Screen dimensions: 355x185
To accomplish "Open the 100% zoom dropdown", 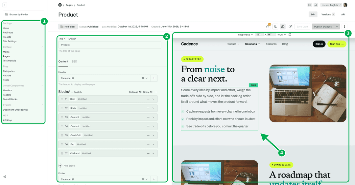I will pyautogui.click(x=281, y=35).
